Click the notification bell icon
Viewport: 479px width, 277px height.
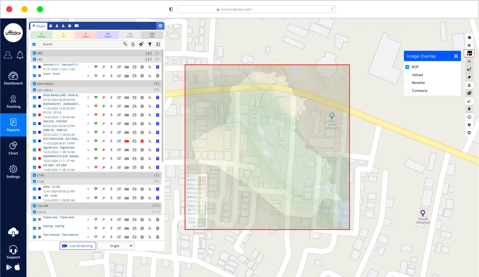pyautogui.click(x=20, y=55)
